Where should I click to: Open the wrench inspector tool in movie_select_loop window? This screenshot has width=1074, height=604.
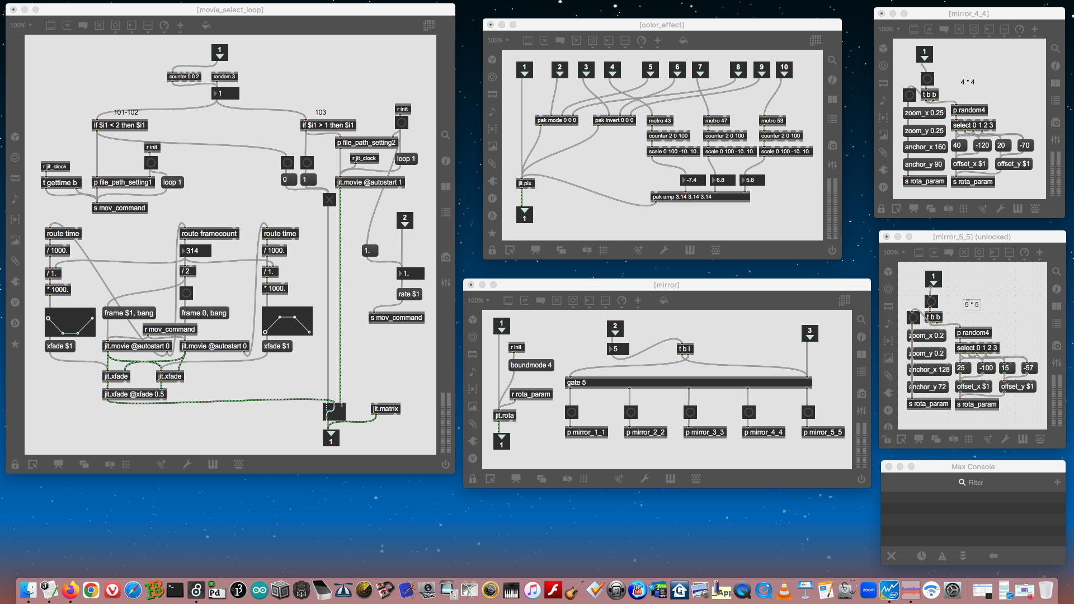tap(187, 464)
